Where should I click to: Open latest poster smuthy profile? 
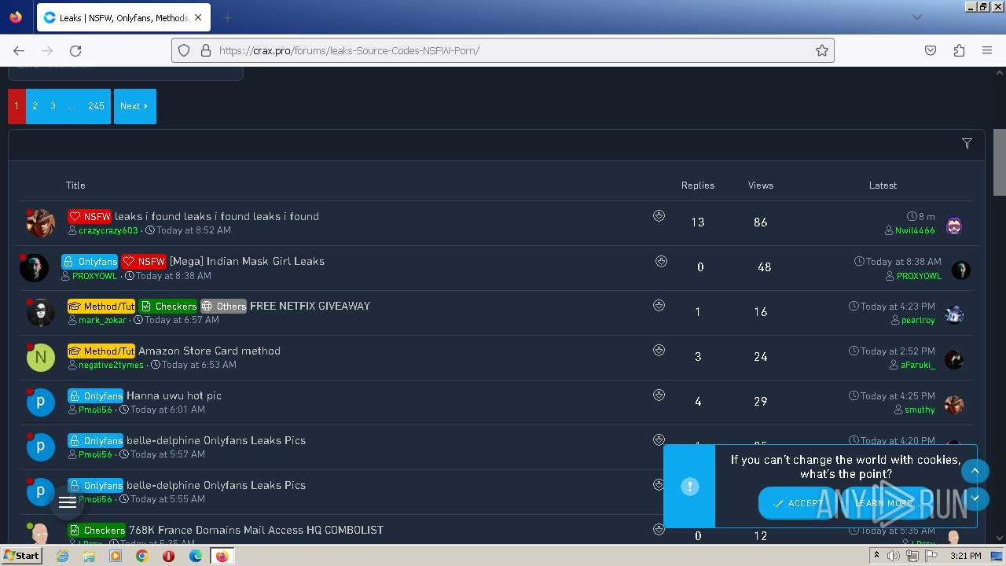[920, 410]
